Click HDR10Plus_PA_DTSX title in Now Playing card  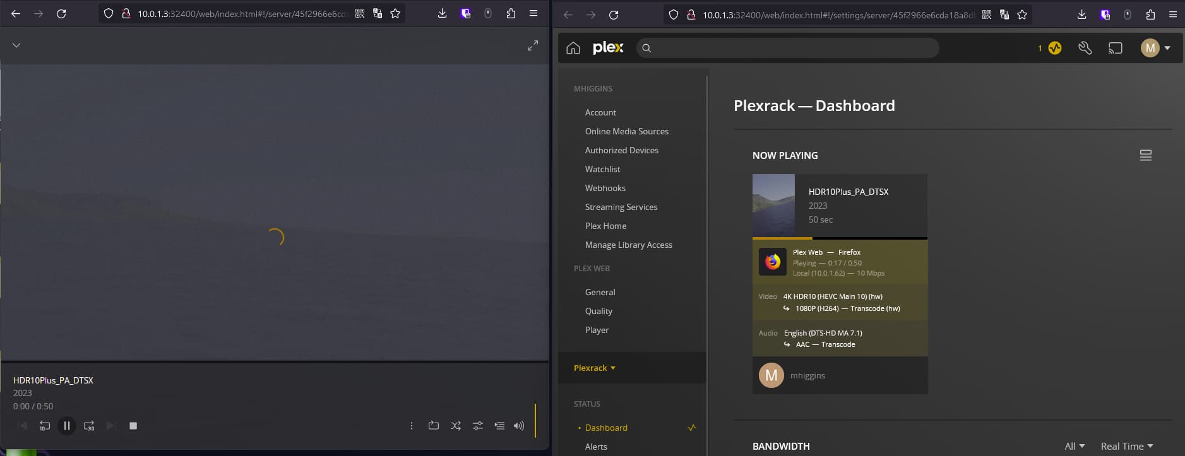click(849, 192)
